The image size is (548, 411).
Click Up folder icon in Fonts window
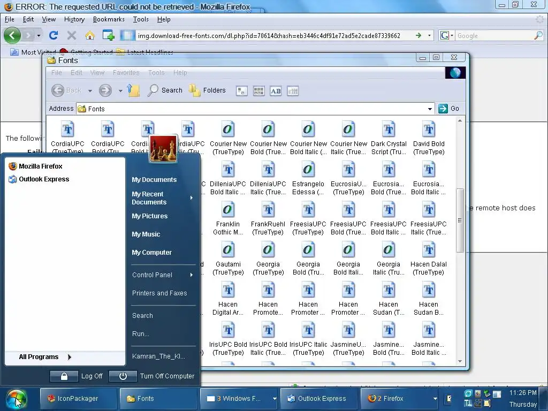tap(133, 90)
